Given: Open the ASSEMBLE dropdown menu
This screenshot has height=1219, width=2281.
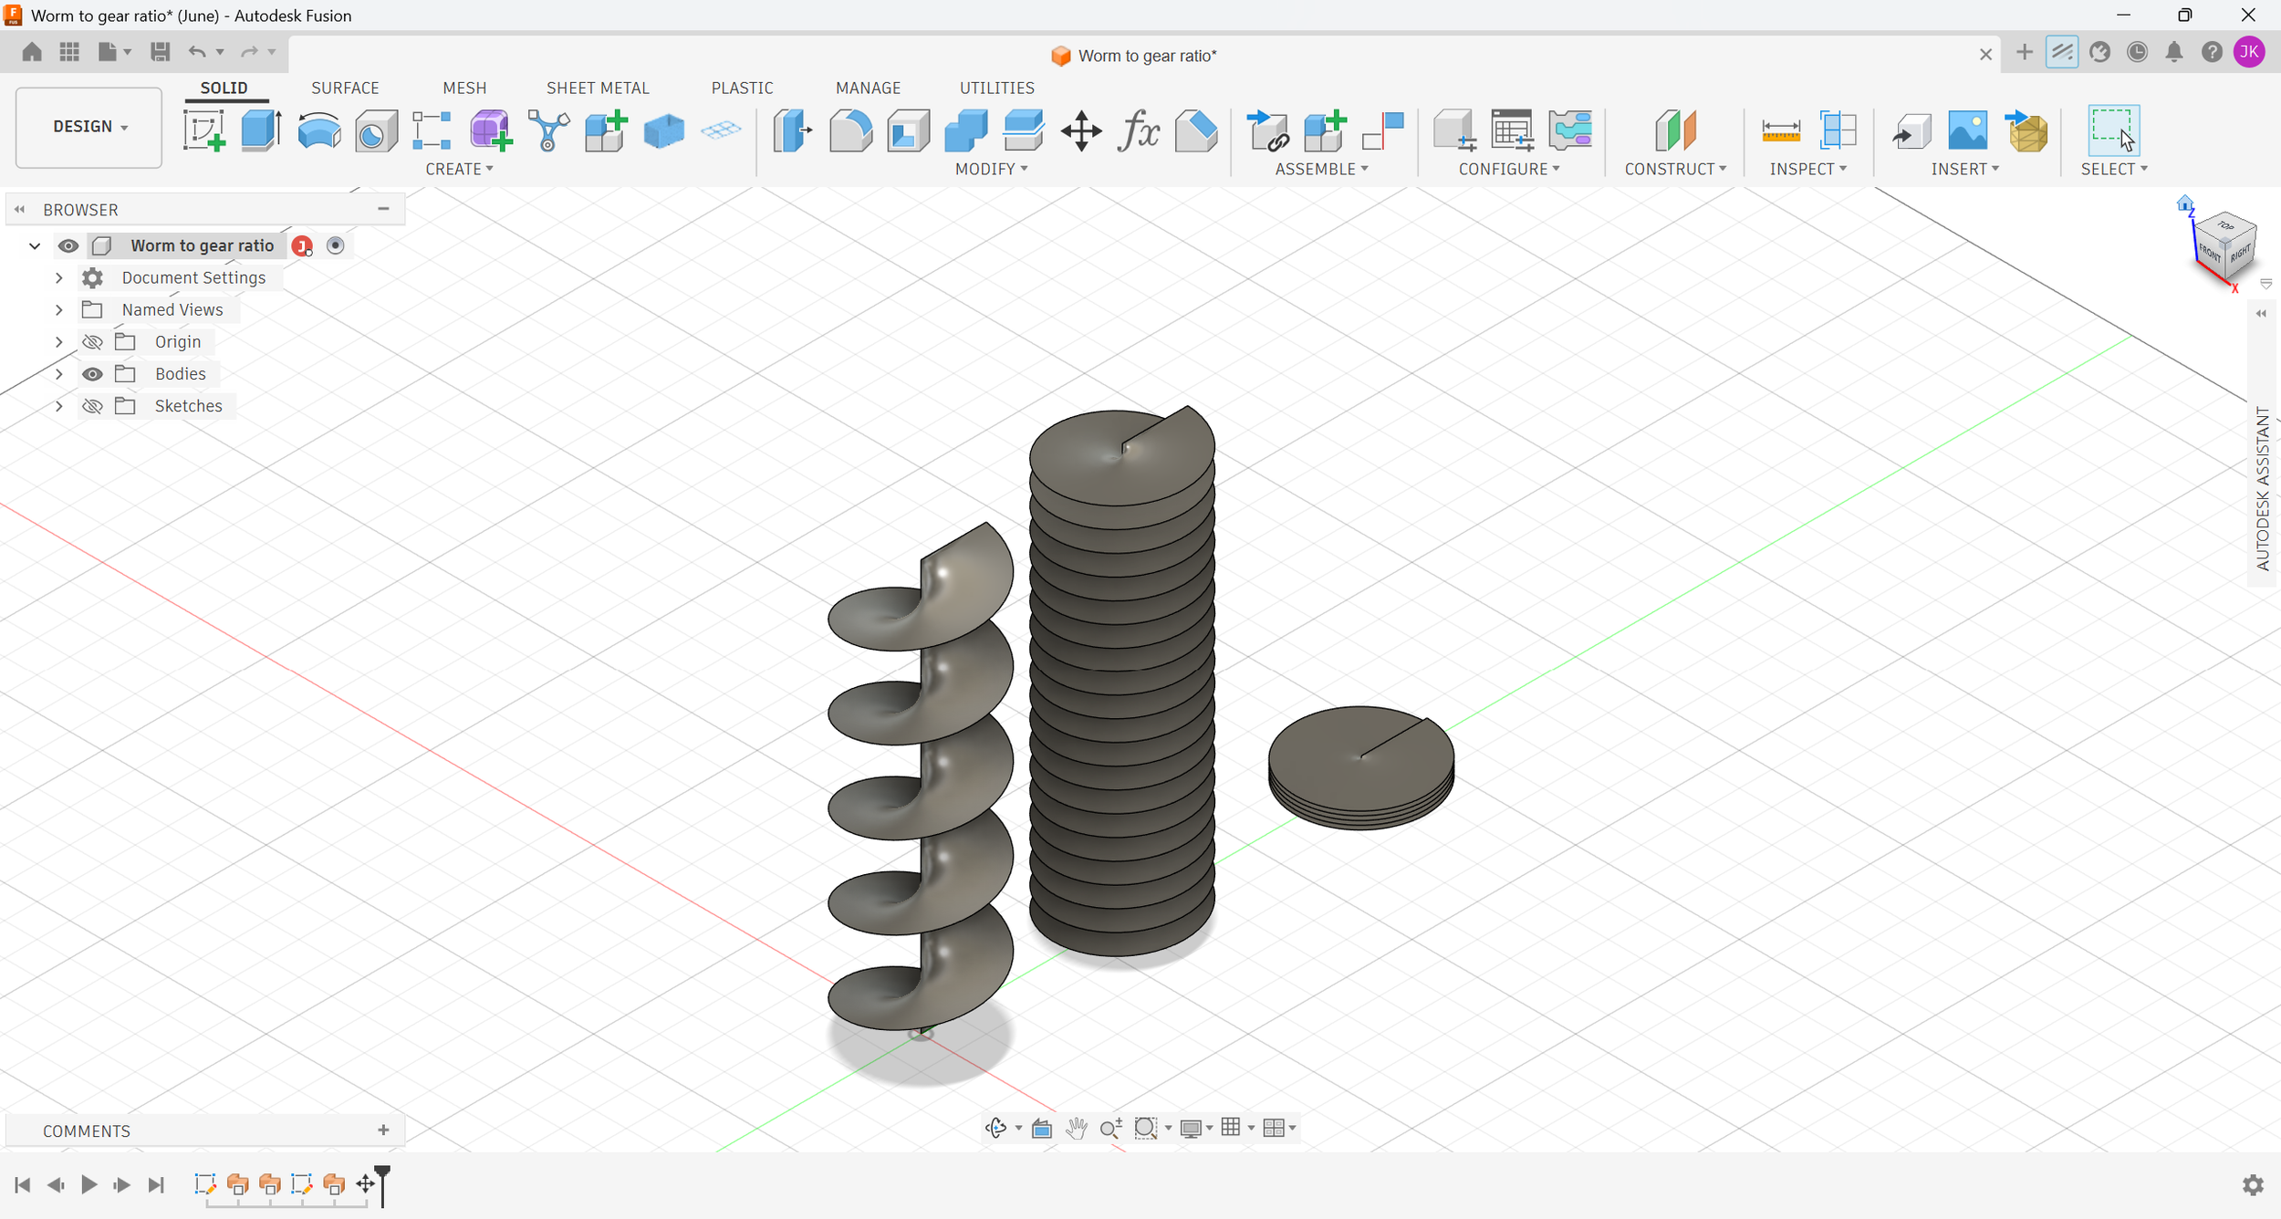Looking at the screenshot, I should 1321,169.
